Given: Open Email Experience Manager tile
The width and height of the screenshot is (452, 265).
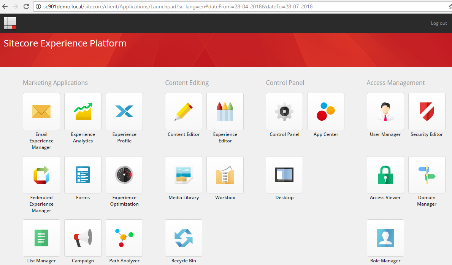Looking at the screenshot, I should pos(41,112).
